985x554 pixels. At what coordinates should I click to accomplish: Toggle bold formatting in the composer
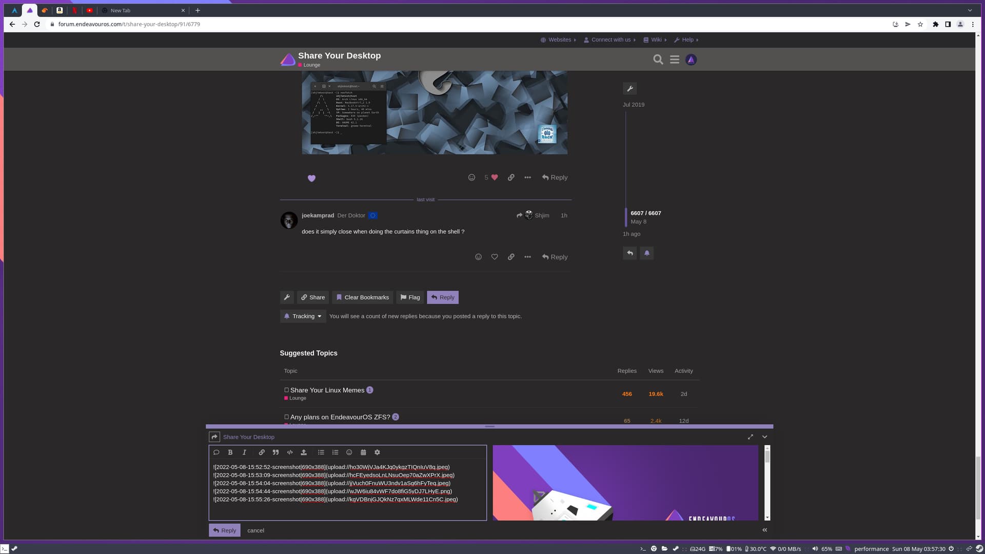[230, 452]
